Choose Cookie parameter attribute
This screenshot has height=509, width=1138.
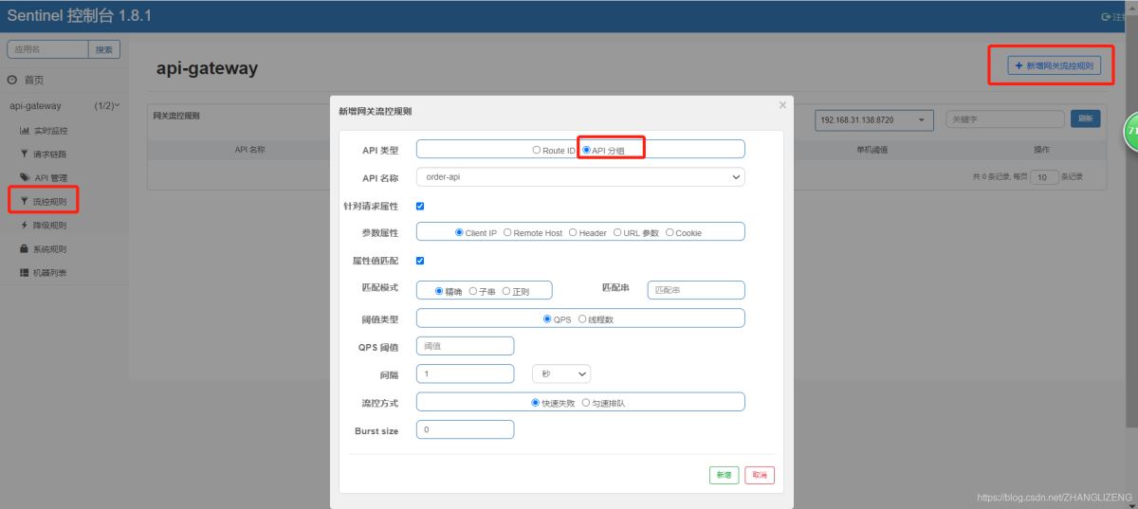(x=670, y=232)
